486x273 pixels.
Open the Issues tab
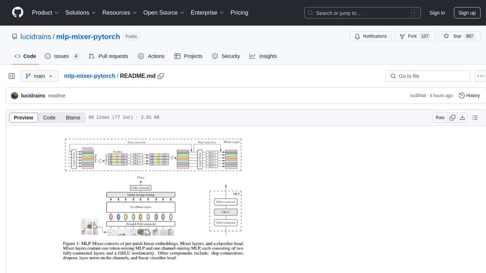pos(62,56)
